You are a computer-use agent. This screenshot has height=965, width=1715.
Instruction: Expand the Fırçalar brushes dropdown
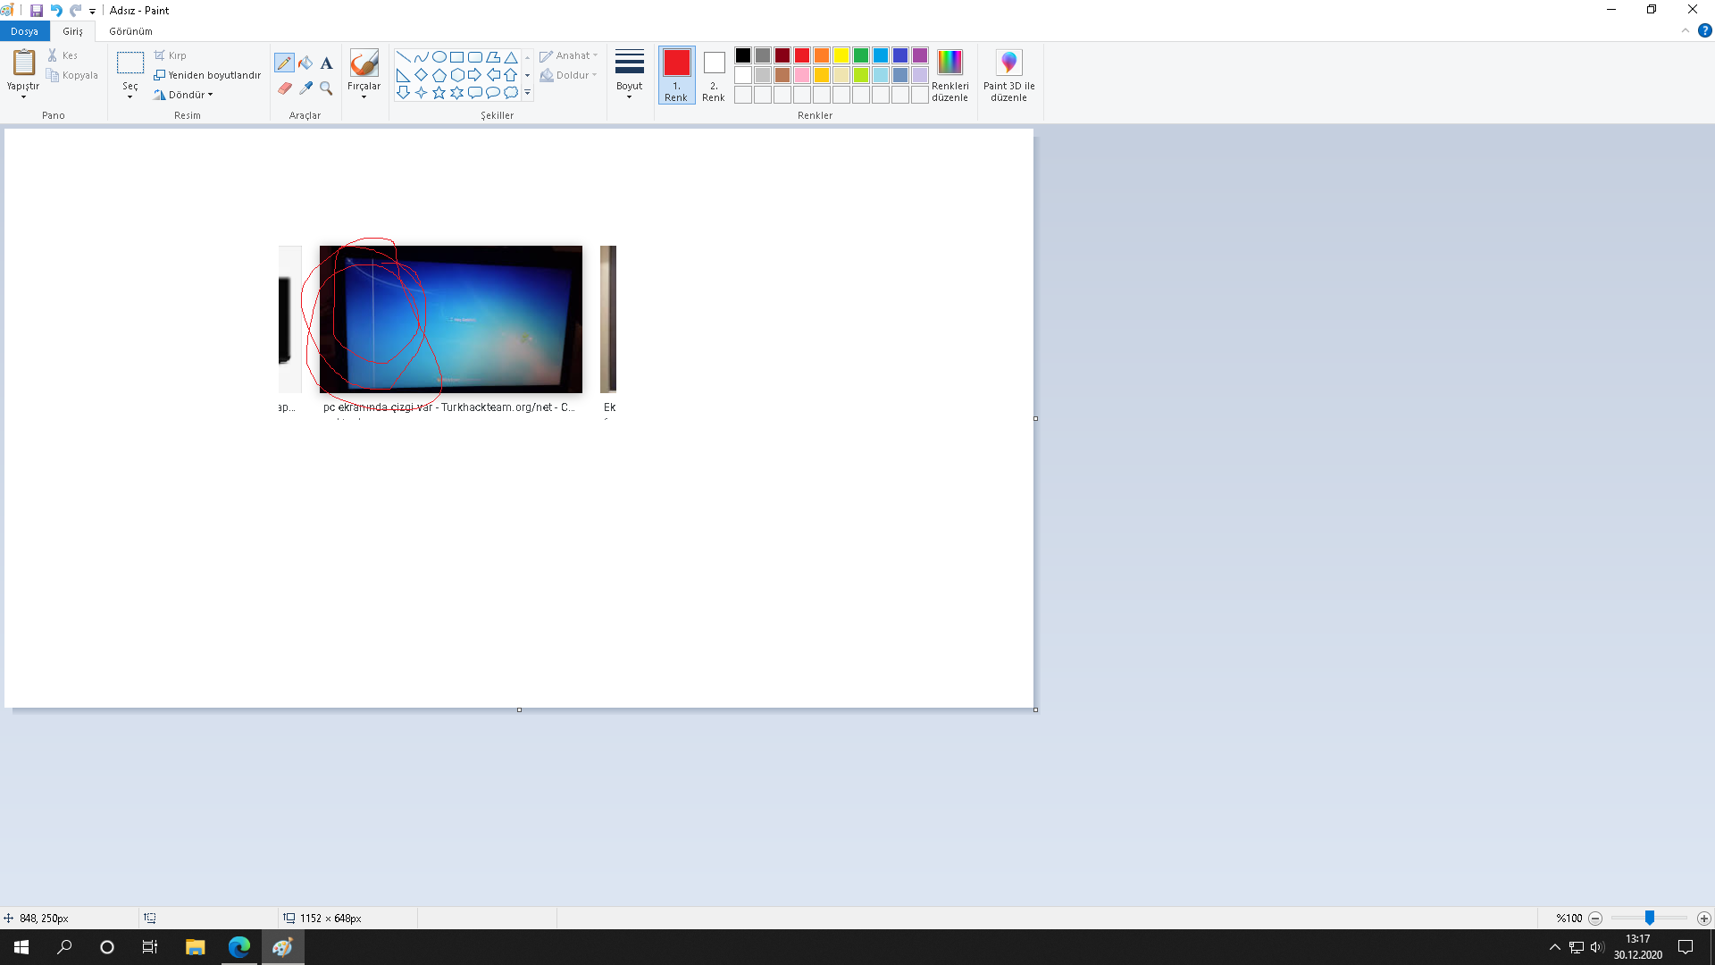364,96
